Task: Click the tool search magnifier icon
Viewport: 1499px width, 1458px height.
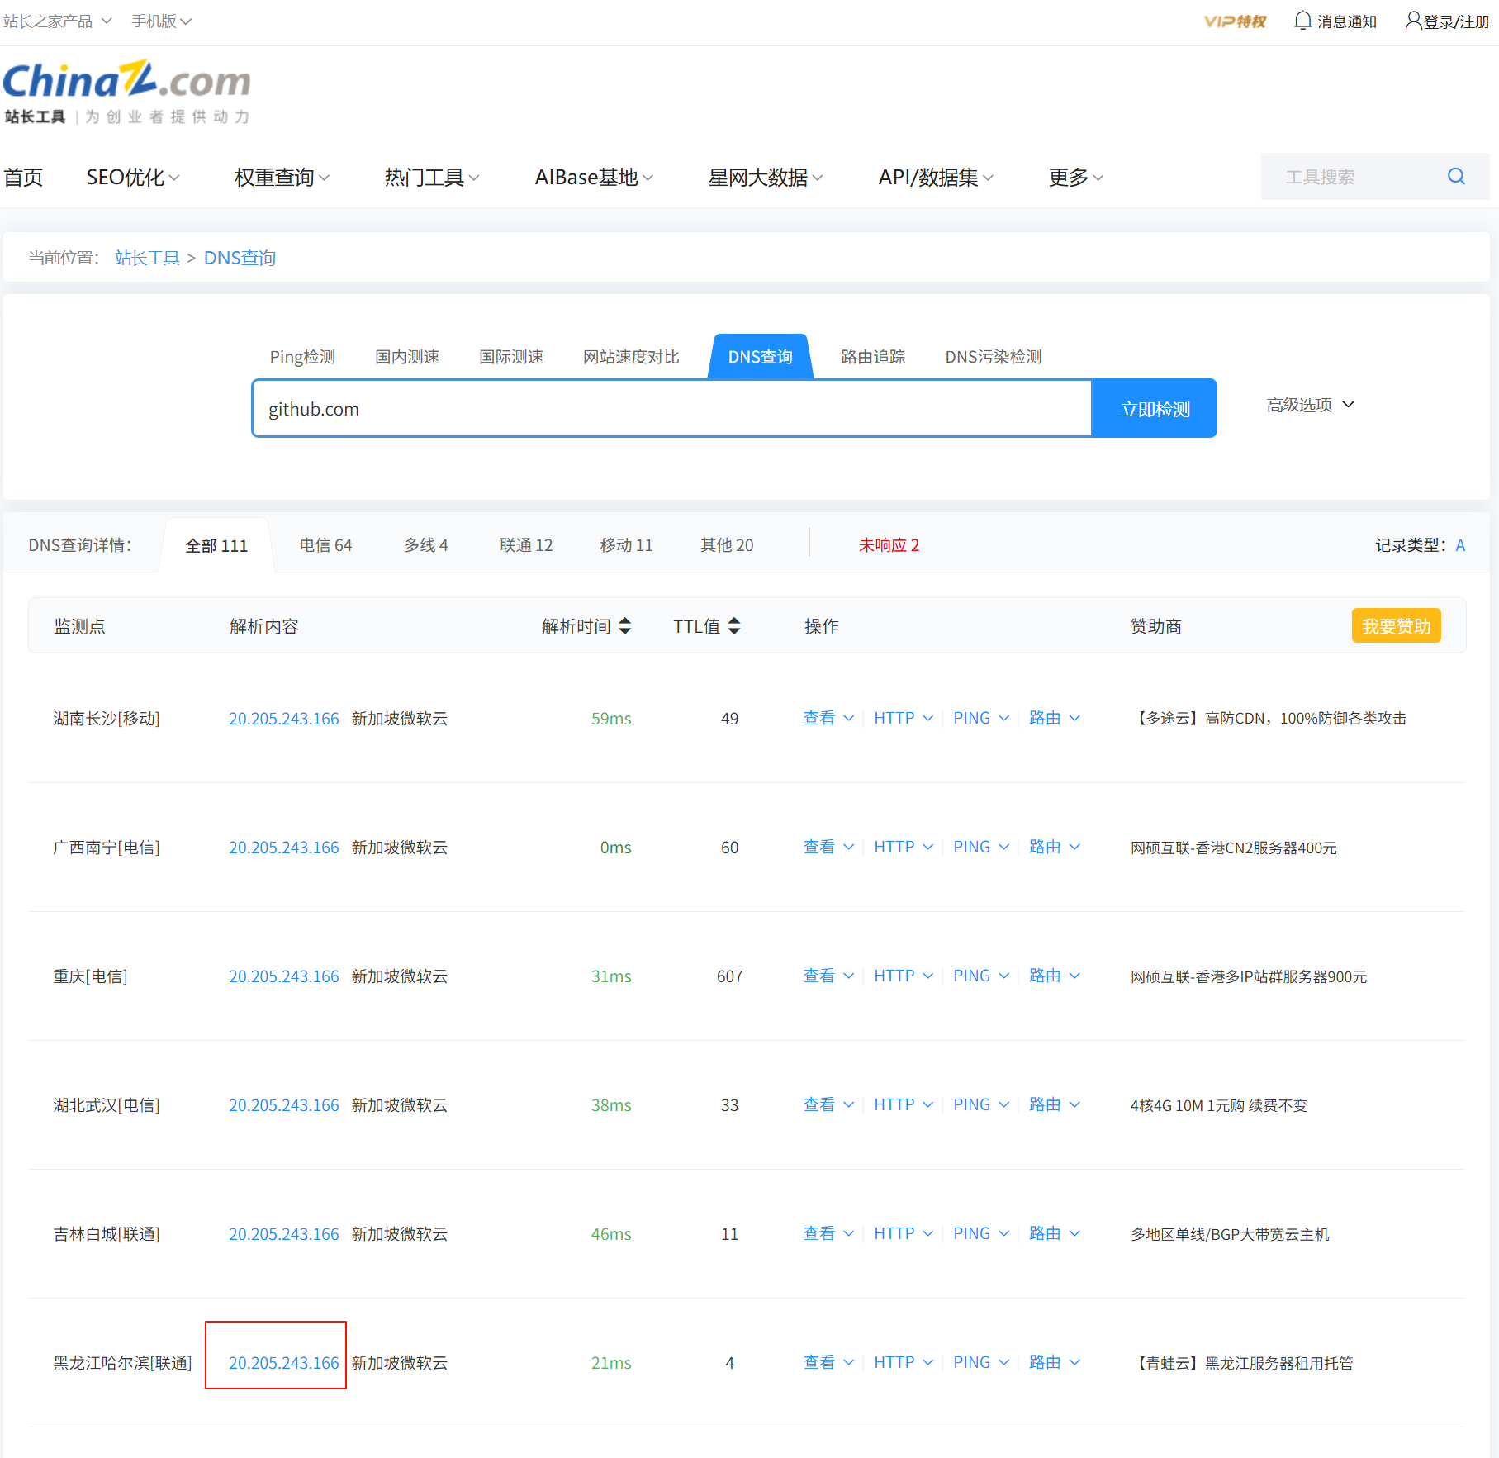Action: [x=1456, y=176]
